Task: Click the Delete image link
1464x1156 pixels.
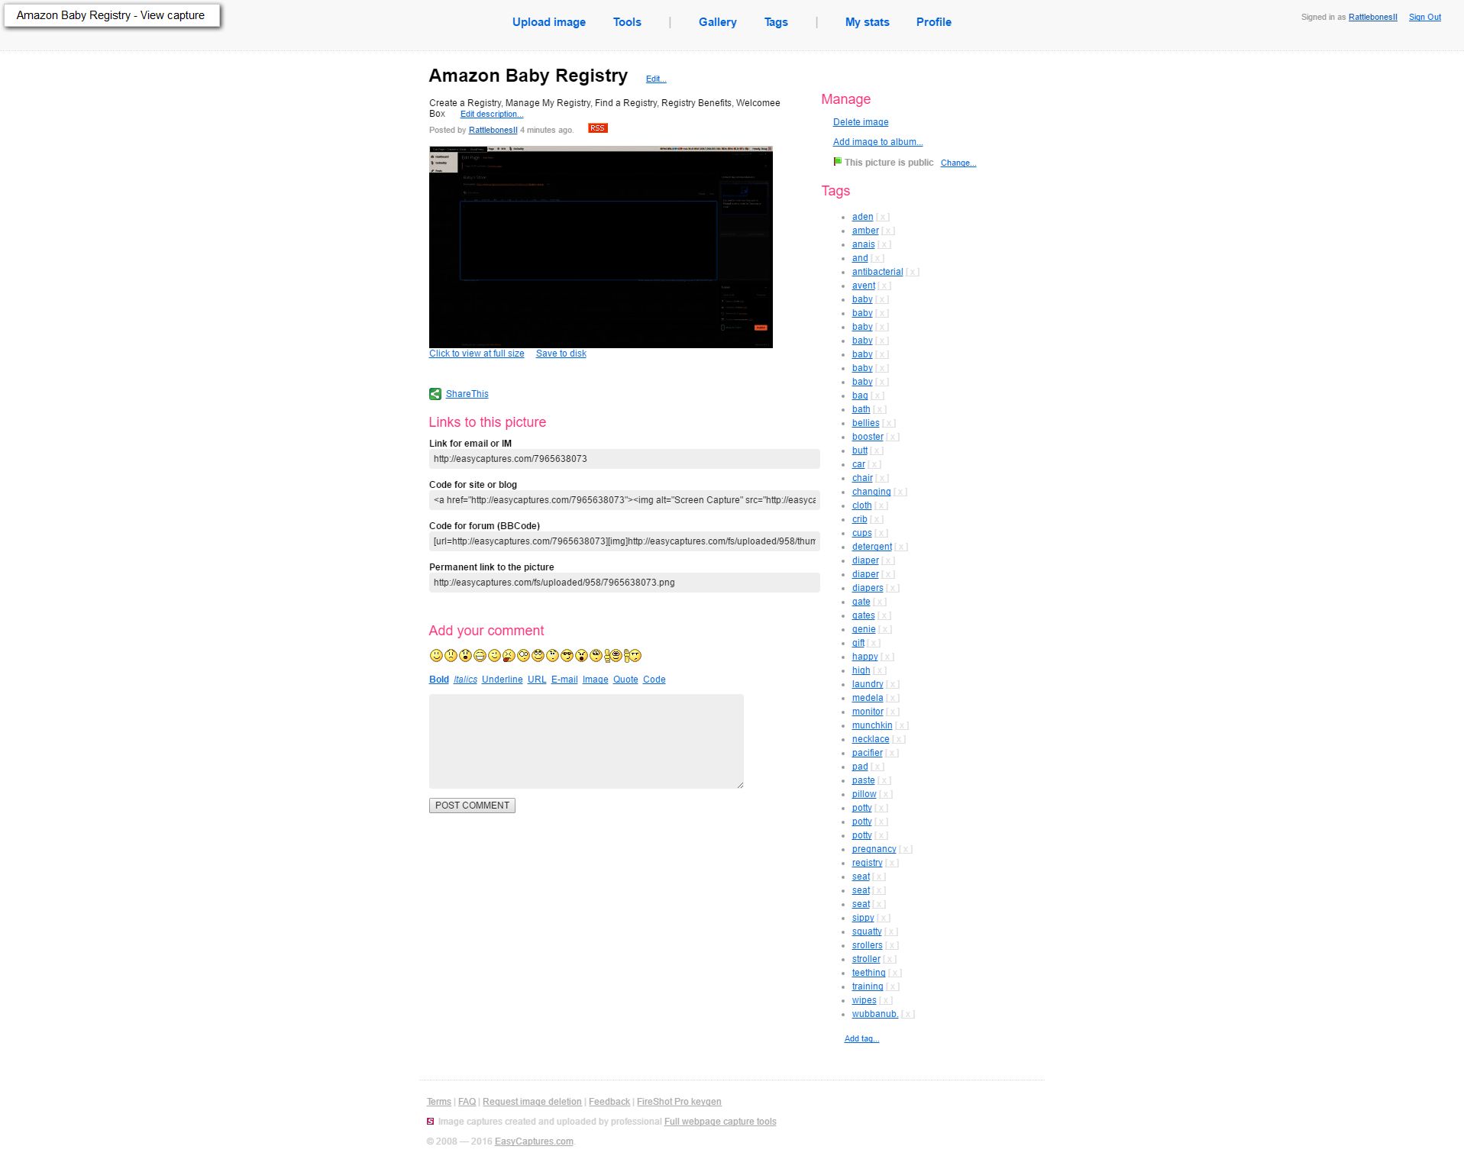Action: [860, 122]
